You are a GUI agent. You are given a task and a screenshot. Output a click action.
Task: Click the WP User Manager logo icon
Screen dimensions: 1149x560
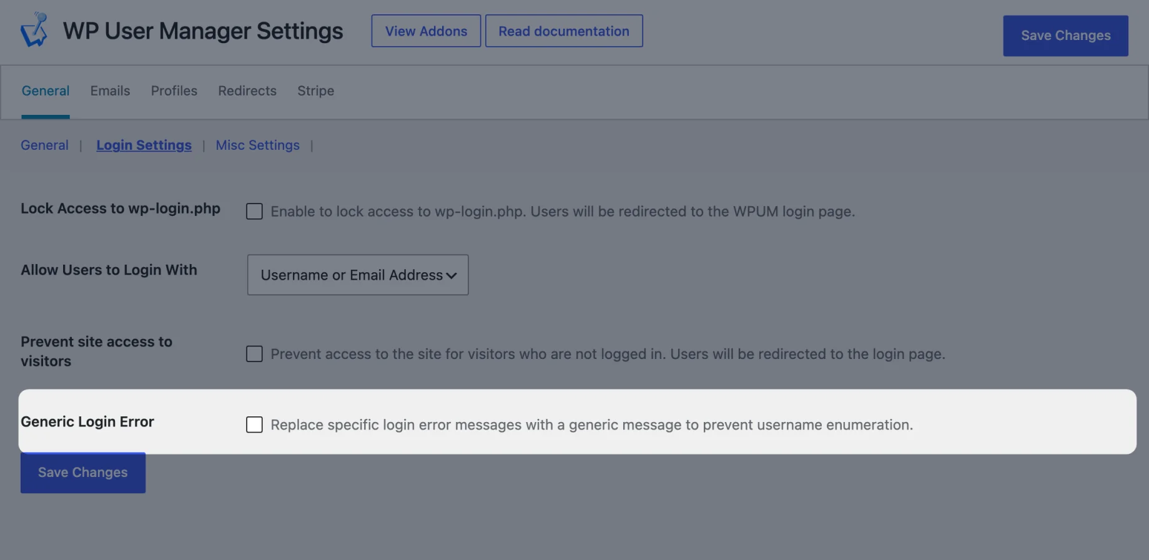(34, 30)
